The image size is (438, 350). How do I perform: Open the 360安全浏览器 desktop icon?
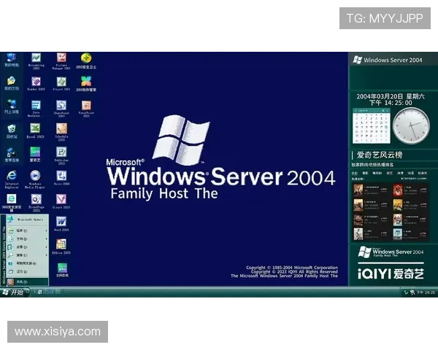tap(12, 203)
